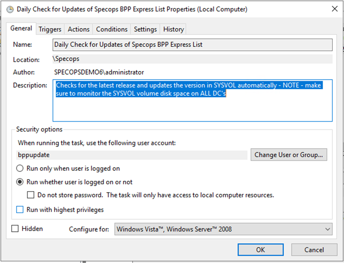Click the Configure for: label
Viewport: 344px width, 263px height.
(89, 229)
